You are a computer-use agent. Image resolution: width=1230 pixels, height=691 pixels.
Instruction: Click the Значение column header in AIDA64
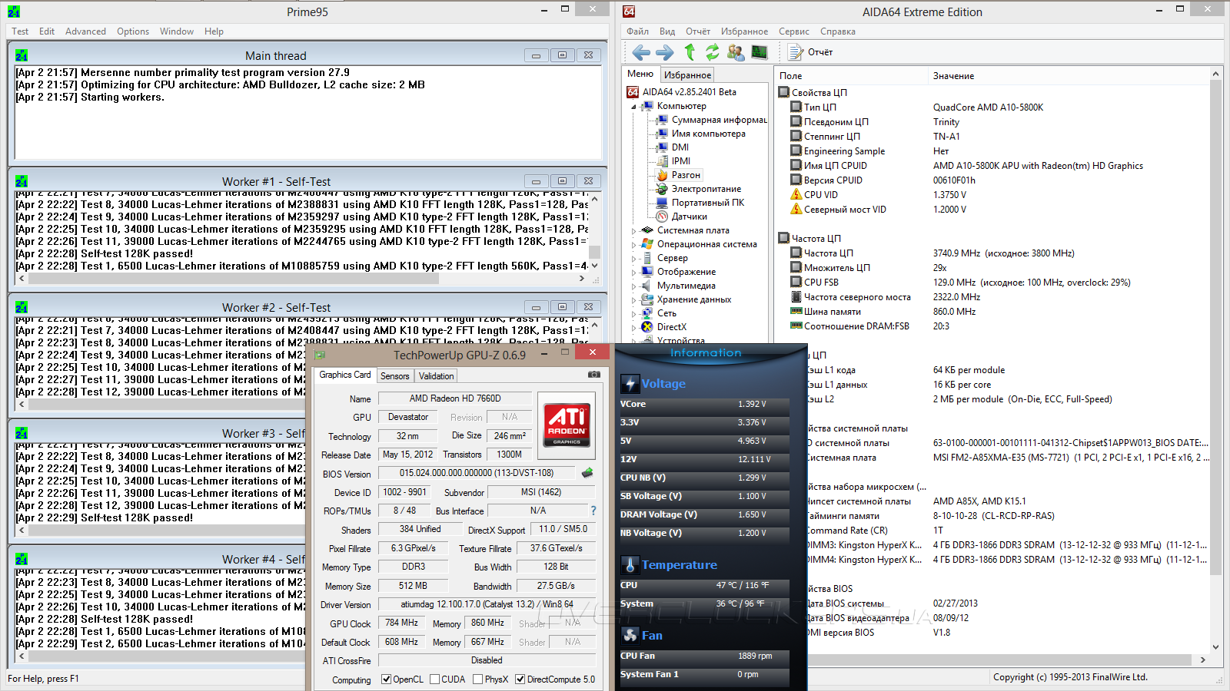tap(1069, 76)
